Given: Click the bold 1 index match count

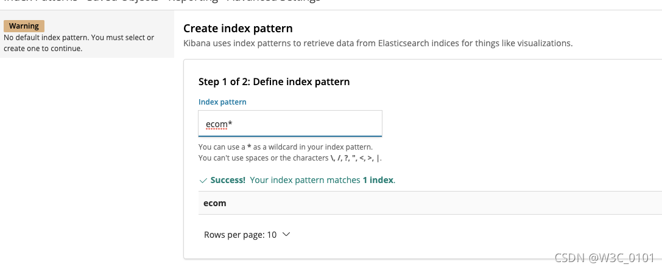Looking at the screenshot, I should click(378, 180).
